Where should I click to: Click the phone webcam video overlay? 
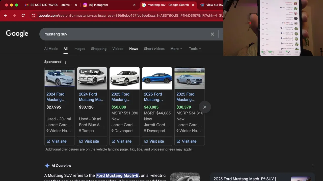273,28
